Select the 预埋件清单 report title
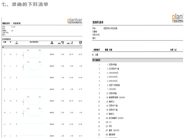The image size is (187, 138). (x=98, y=22)
